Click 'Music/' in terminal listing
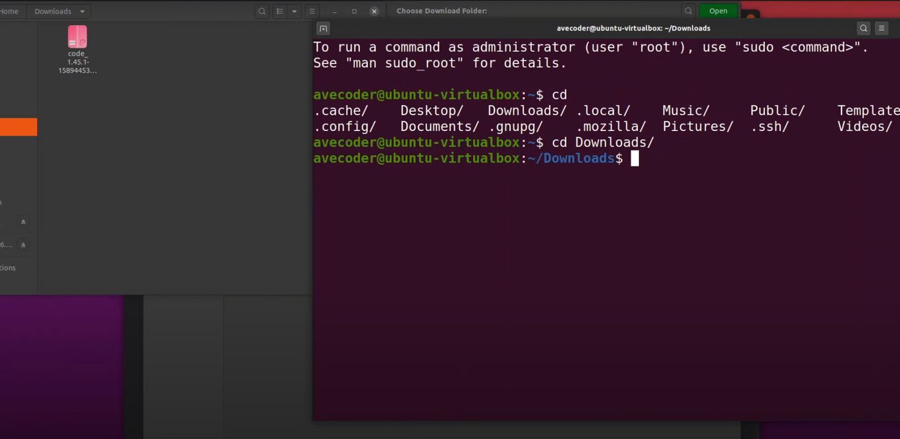The width and height of the screenshot is (900, 439). 686,111
